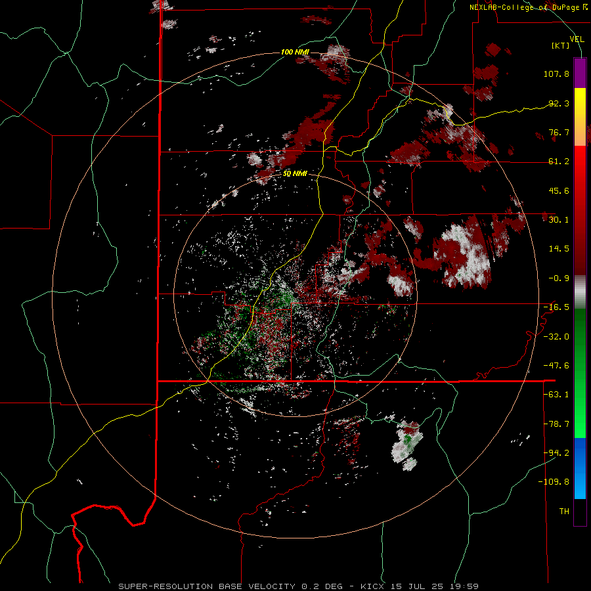Screen dimensions: 591x591
Task: Click the 14.5 velocity scale value
Action: pyautogui.click(x=559, y=248)
